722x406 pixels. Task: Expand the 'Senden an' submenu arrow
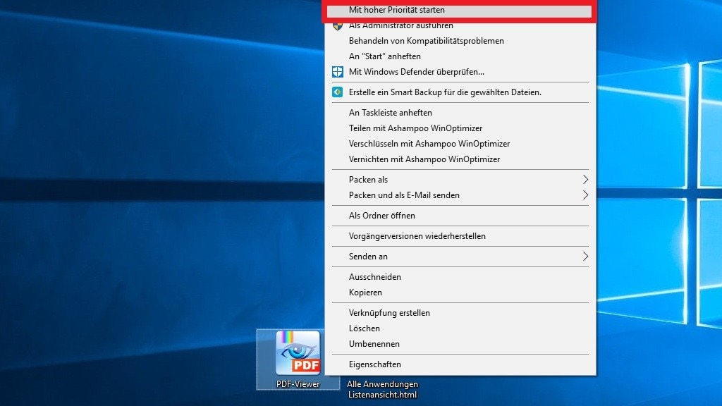pos(585,257)
